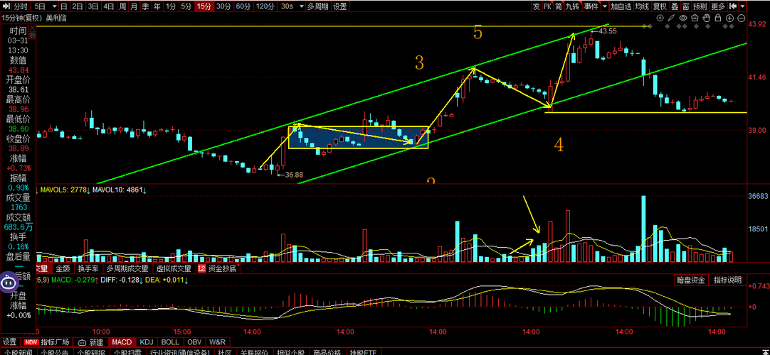The image size is (770, 355).
Task: Open chart settings gear icon in drawing tools row
Action: [660, 18]
